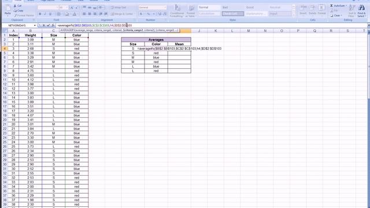370x208 pixels.
Task: Toggle Wrap Text
Action: (119, 8)
